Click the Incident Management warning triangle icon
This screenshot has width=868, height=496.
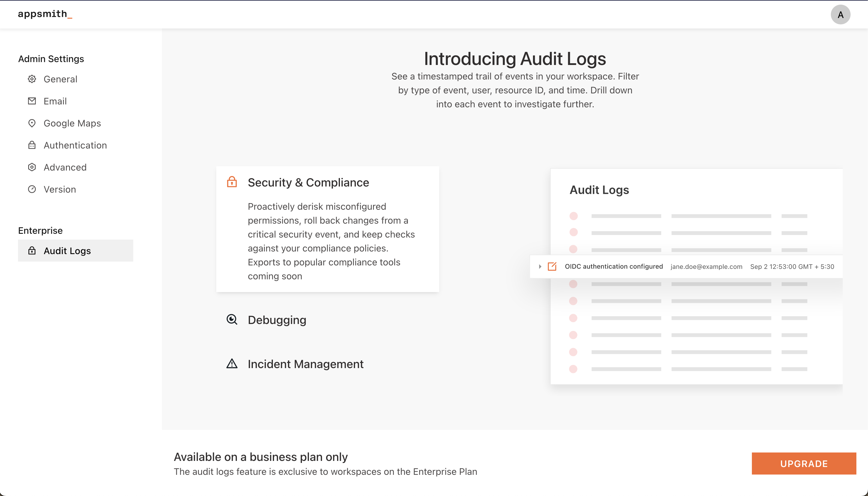pos(232,364)
